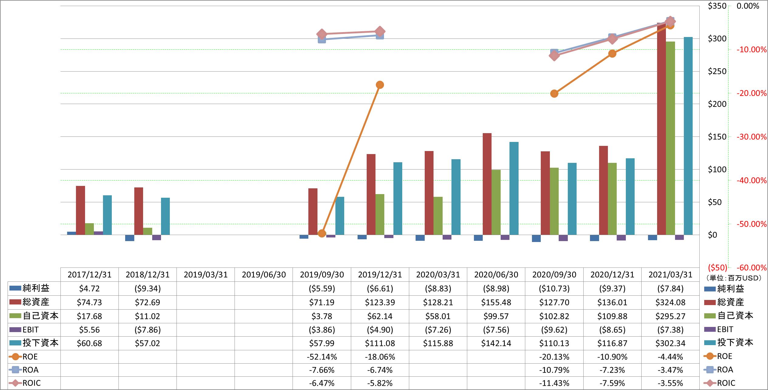Click the 投下資本 cell showing $302.34

670,343
